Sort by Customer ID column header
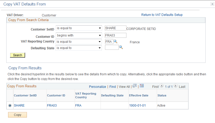The height and width of the screenshot is (123, 215). coord(56,95)
